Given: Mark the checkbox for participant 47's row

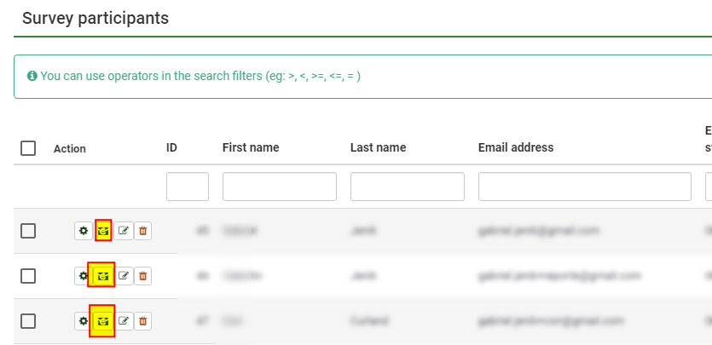Looking at the screenshot, I should [x=28, y=320].
